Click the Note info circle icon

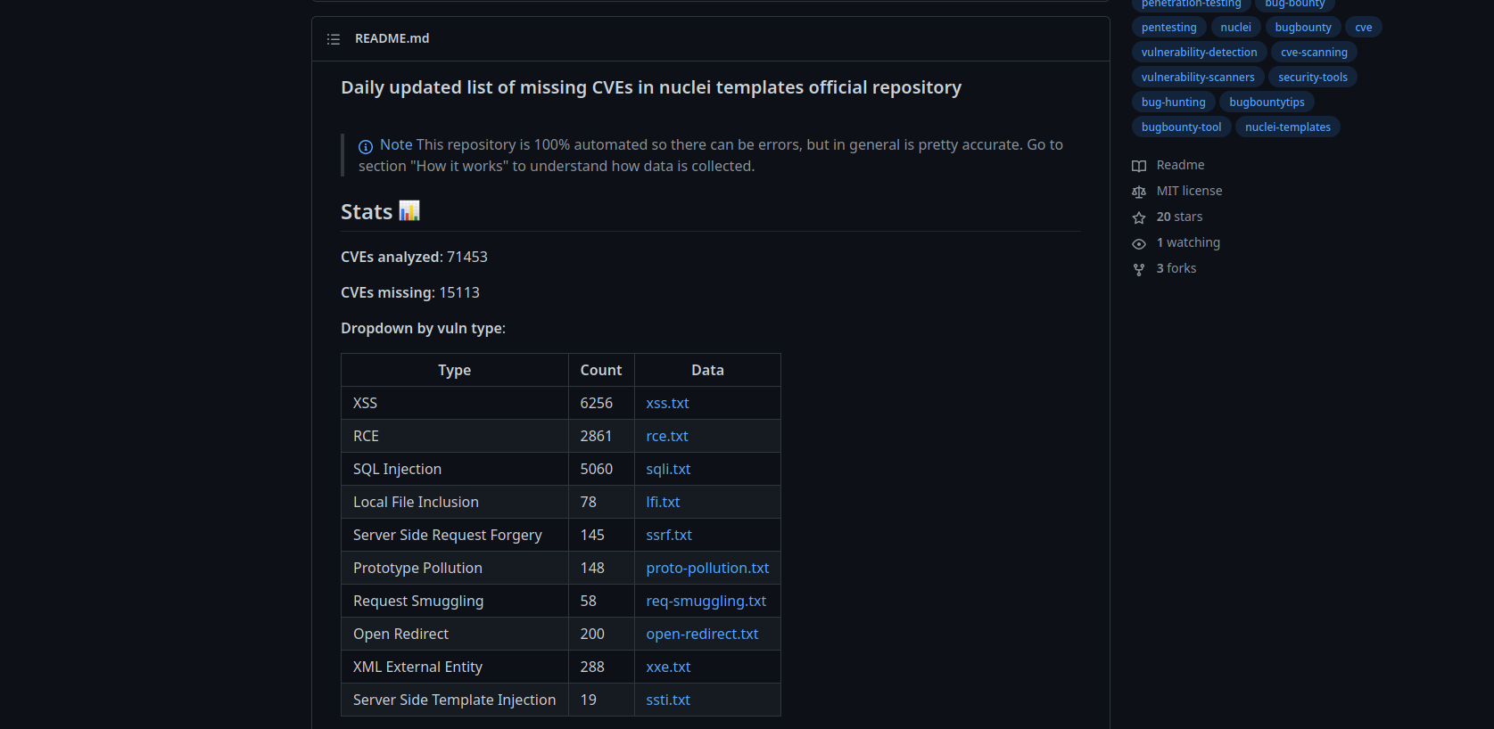(x=366, y=146)
